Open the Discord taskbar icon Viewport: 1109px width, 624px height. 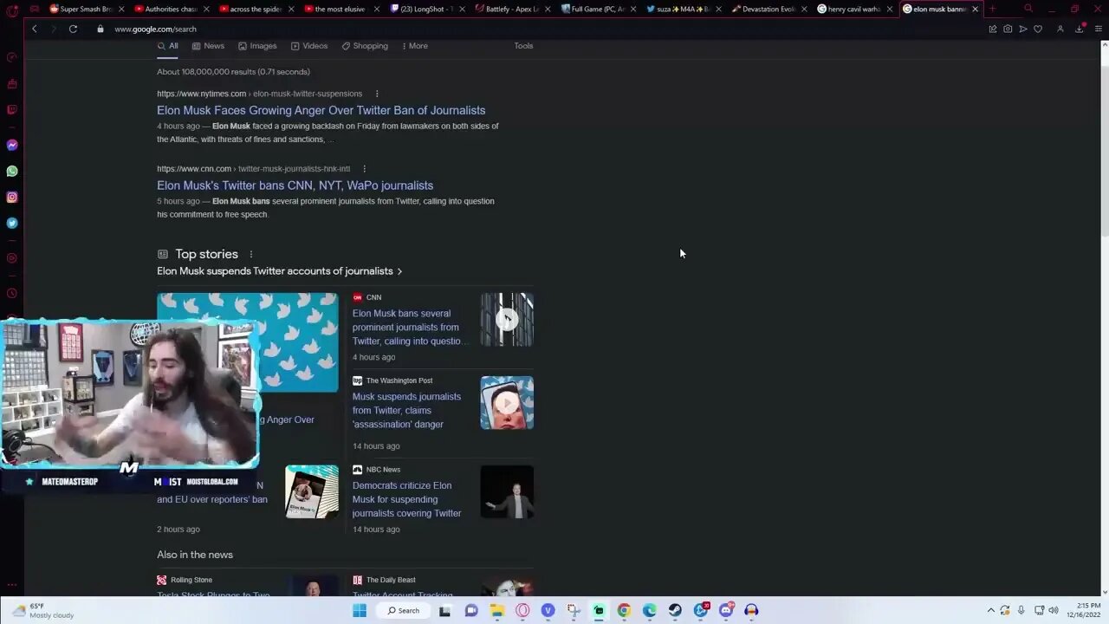(x=726, y=610)
